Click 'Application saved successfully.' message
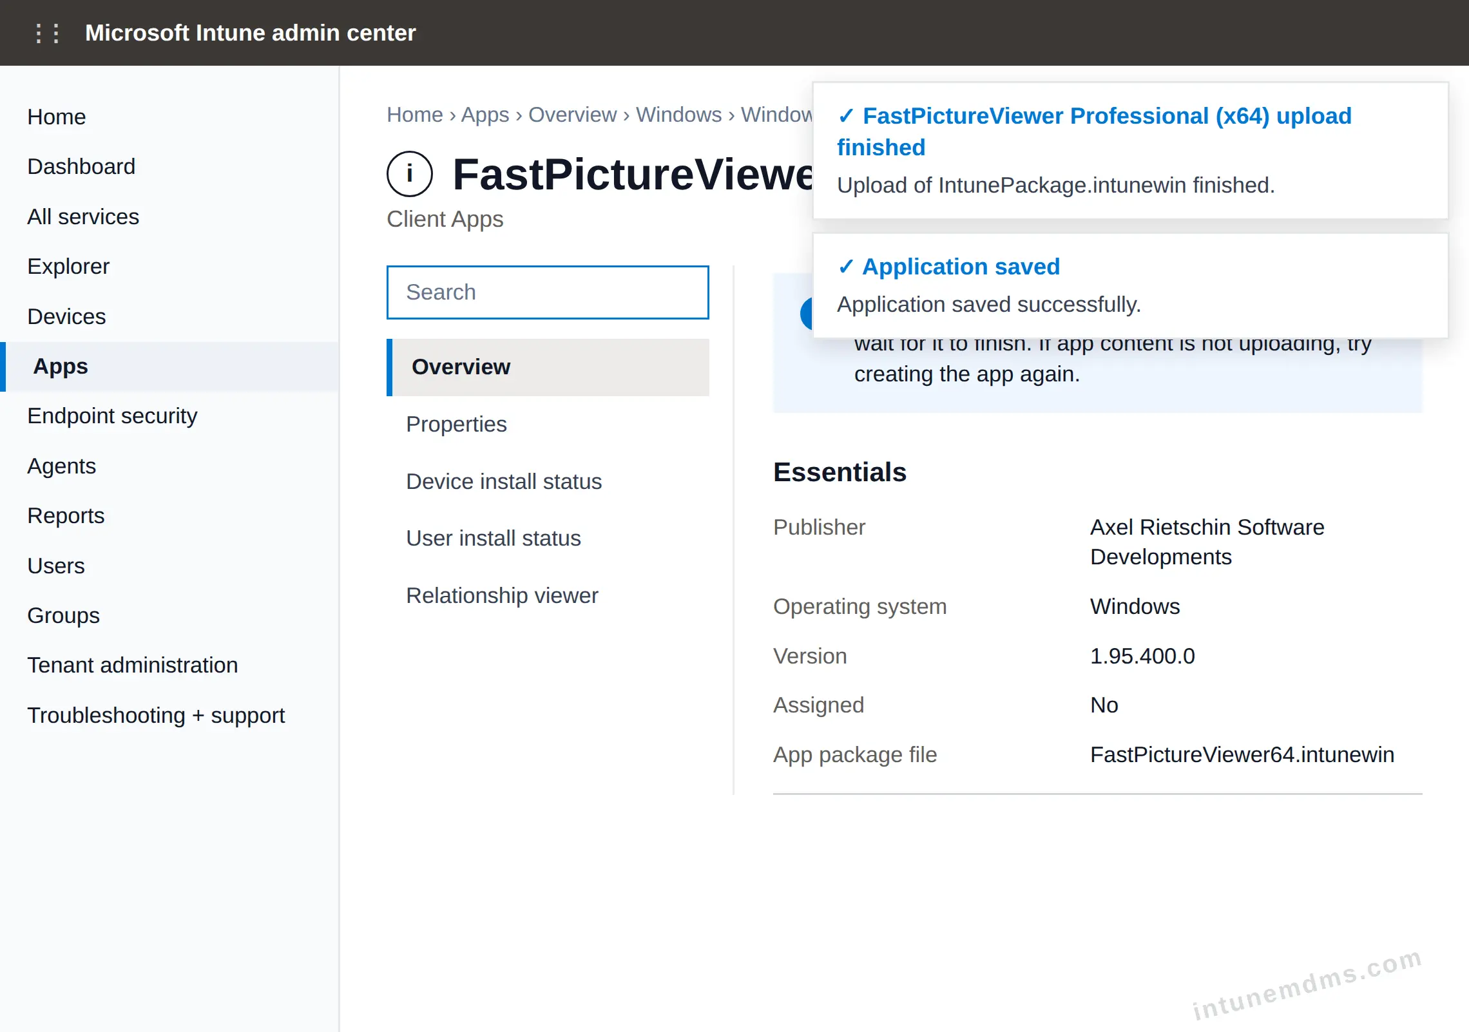 (x=989, y=304)
